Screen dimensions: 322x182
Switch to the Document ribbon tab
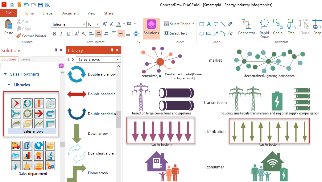pos(70,13)
